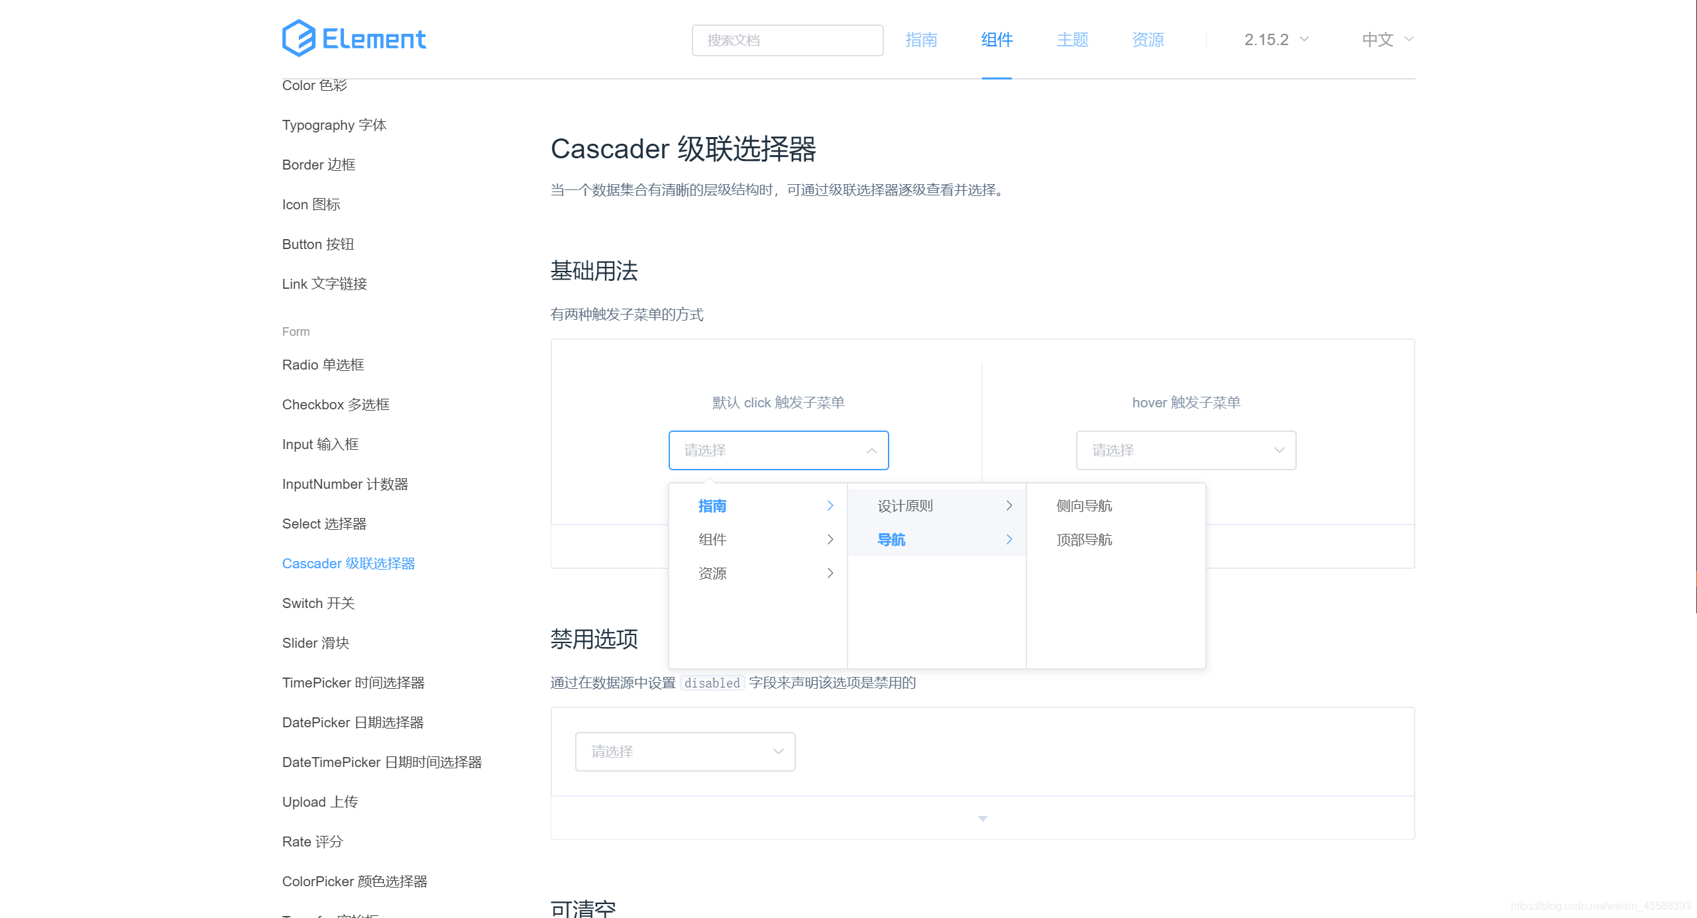Viewport: 1697px width, 918px height.
Task: Click the blue arrow beside 导航 option
Action: point(1009,540)
